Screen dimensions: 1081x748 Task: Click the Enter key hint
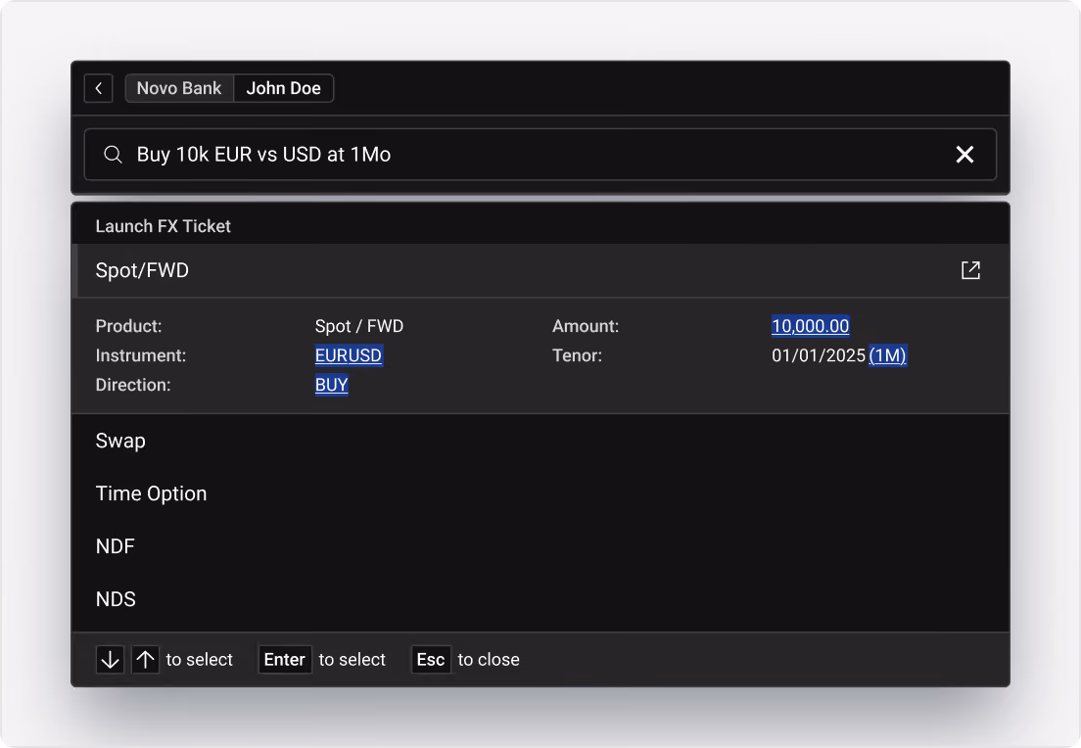[x=285, y=660]
